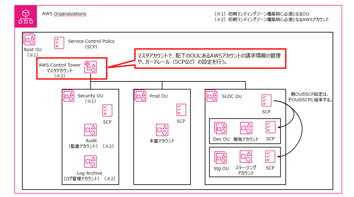
Task: Select the 'SCP' label beside ステージング アカウント
Action: [x=270, y=168]
